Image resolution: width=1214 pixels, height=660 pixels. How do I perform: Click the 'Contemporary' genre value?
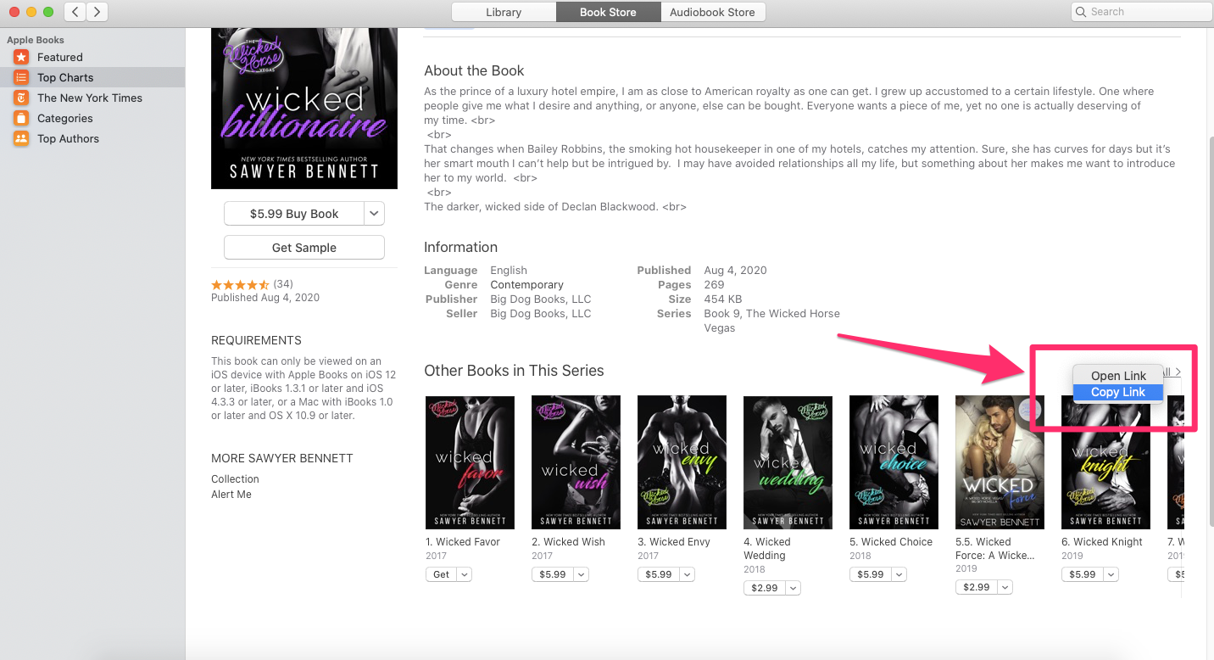click(x=526, y=284)
